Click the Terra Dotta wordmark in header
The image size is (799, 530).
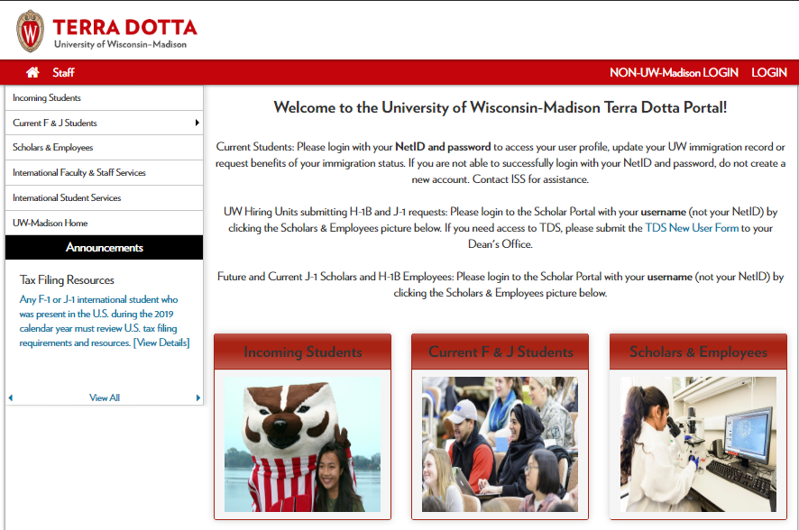click(x=124, y=28)
